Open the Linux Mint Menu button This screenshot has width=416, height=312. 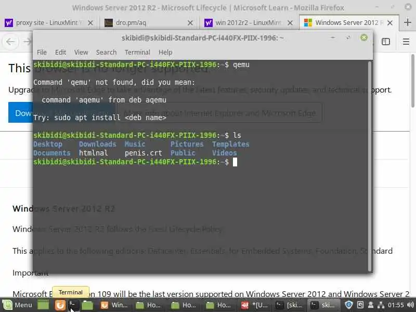point(17,305)
